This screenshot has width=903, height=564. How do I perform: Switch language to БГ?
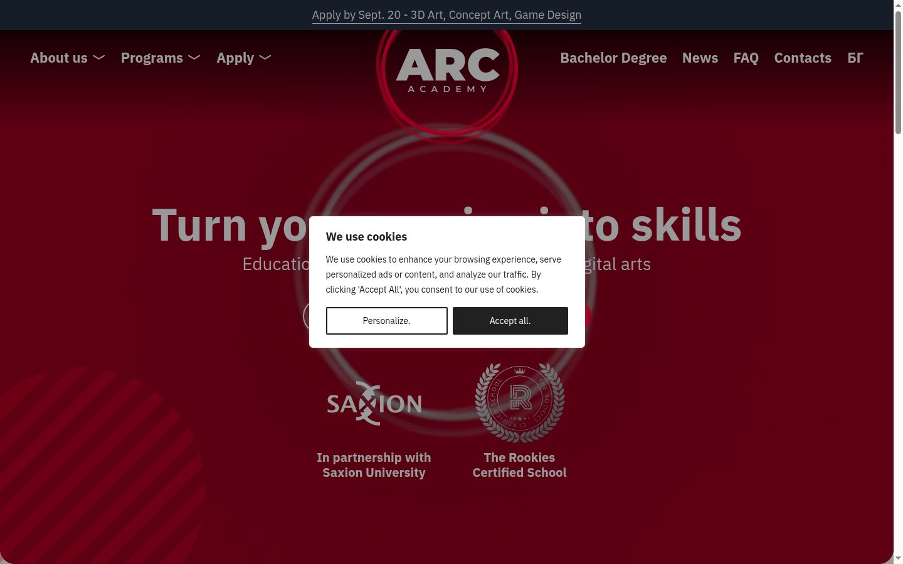tap(855, 58)
